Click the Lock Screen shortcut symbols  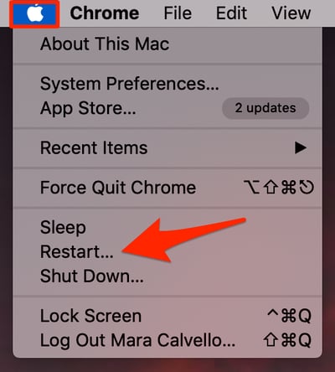(x=289, y=316)
